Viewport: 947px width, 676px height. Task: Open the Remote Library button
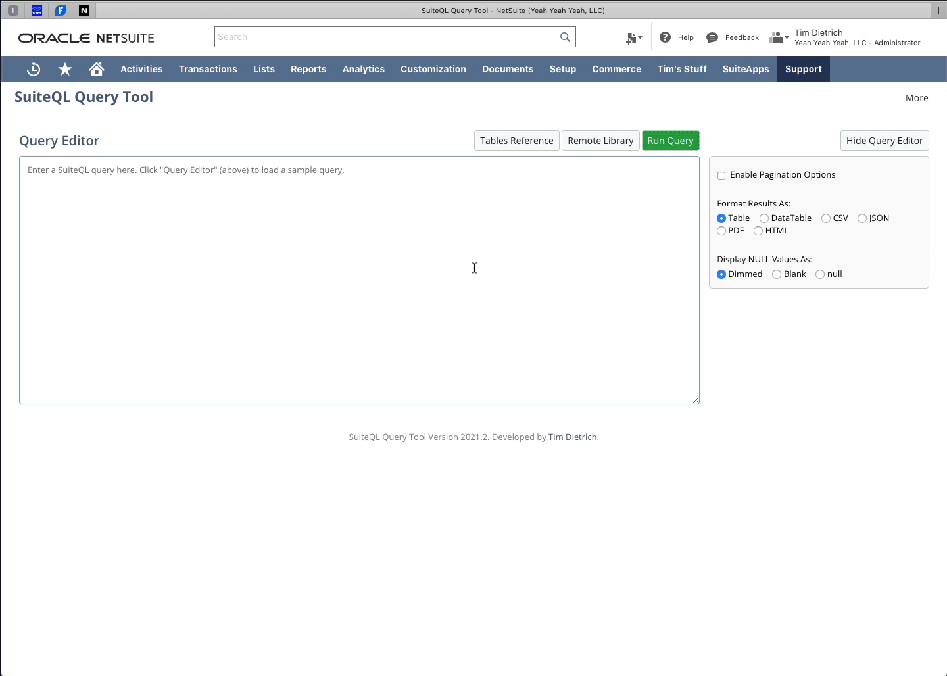(x=600, y=141)
